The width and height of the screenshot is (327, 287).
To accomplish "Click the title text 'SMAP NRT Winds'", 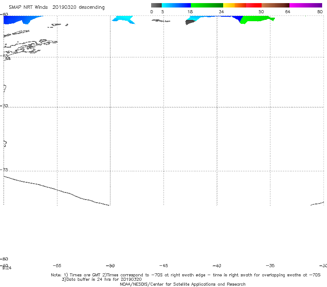I will [x=28, y=7].
